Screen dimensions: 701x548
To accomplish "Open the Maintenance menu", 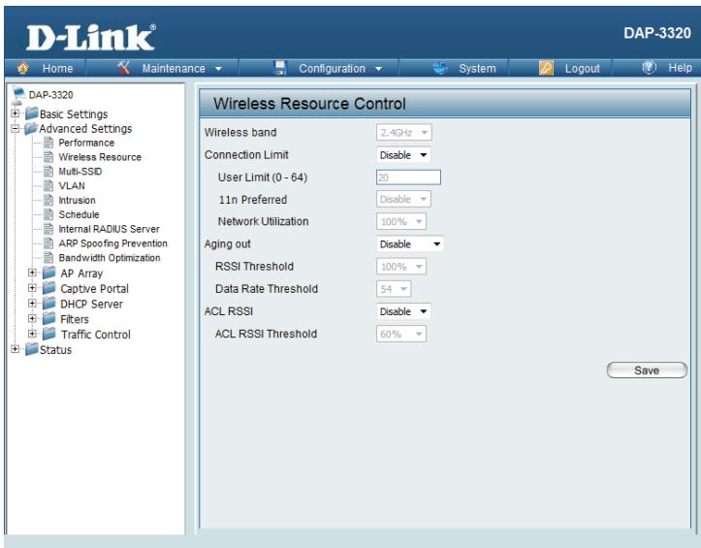I will pos(174,69).
